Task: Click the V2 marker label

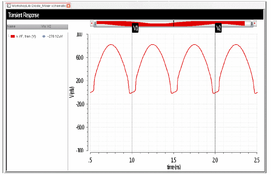Action: click(x=218, y=28)
